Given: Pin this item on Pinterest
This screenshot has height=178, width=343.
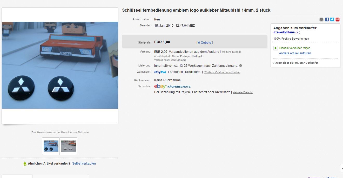Looking at the screenshot, I should [x=338, y=19].
